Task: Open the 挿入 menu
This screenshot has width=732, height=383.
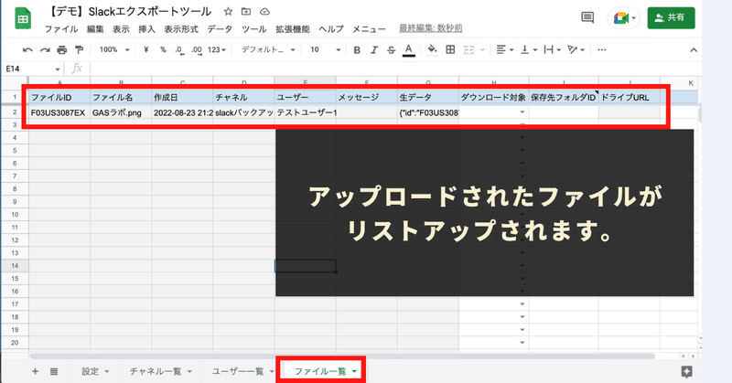Action: pos(146,29)
